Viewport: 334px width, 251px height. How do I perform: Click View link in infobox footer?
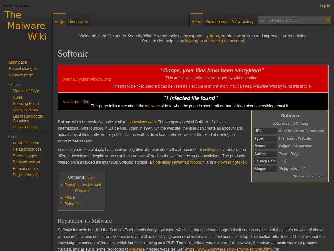click(x=309, y=176)
